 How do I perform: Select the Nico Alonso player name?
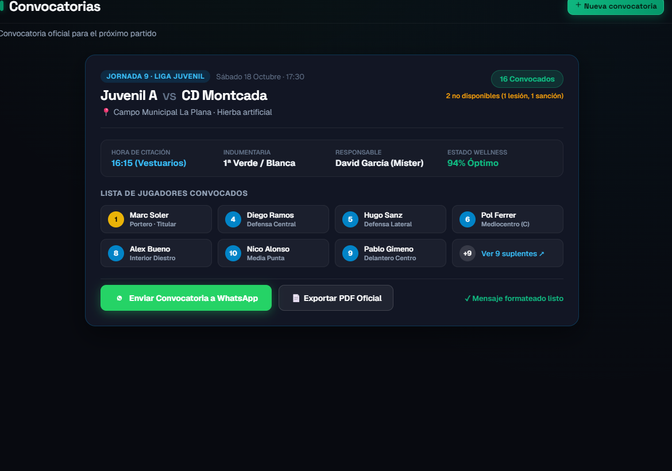pos(268,249)
